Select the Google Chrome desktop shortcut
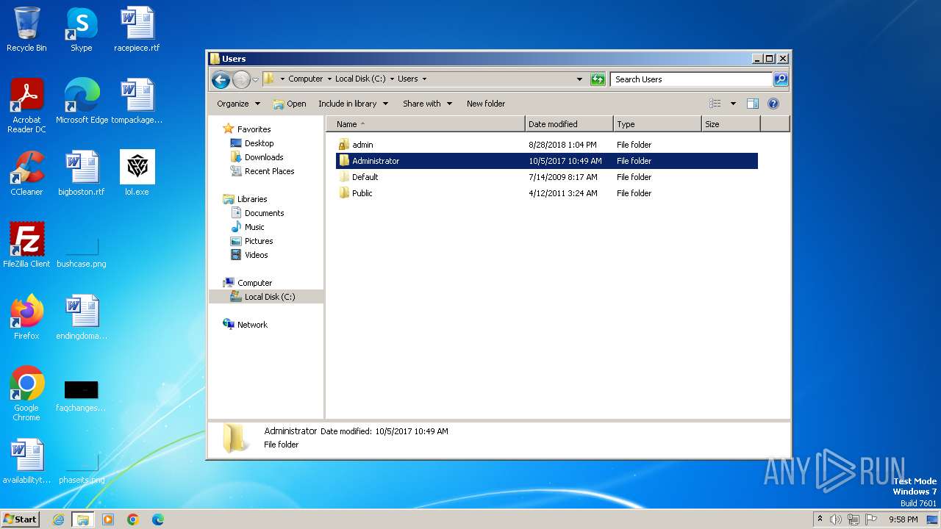 coord(26,394)
